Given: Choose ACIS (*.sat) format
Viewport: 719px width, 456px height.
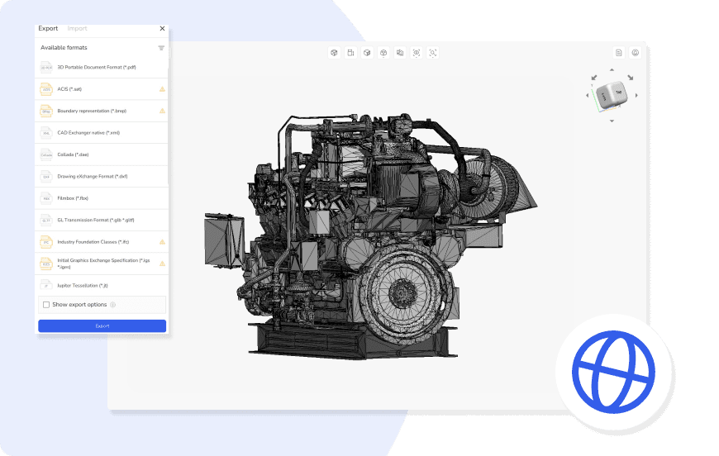Looking at the screenshot, I should coord(102,89).
